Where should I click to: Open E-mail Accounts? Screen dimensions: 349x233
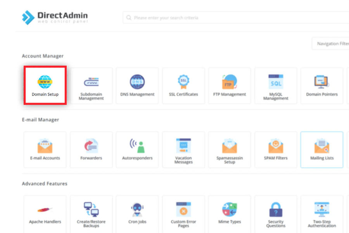pyautogui.click(x=45, y=150)
